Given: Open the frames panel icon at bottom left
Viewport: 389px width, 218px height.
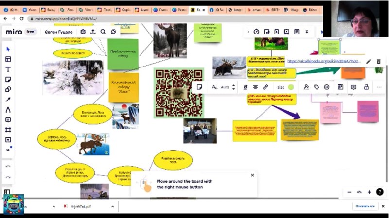Looking at the screenshot, I should tap(7, 192).
